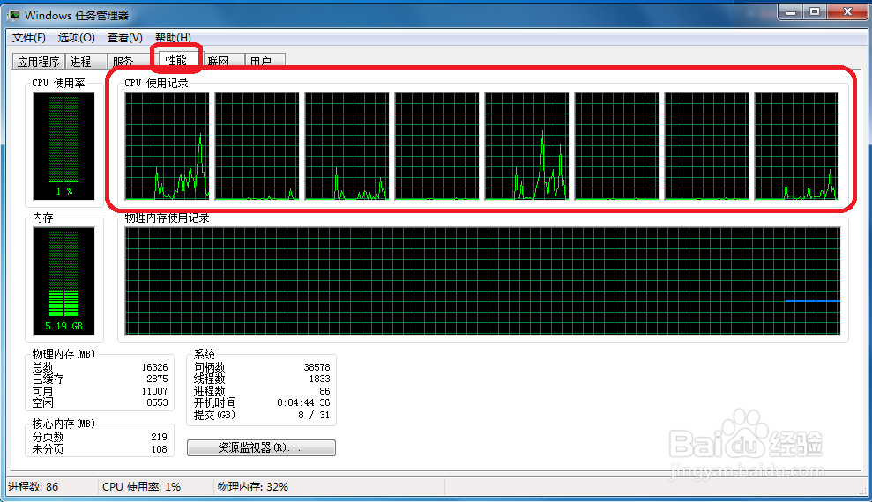Click the 总数 value 16326
The height and width of the screenshot is (502, 872).
154,367
